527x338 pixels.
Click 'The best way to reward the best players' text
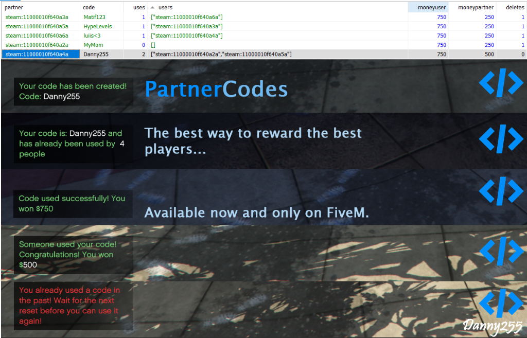(x=253, y=141)
